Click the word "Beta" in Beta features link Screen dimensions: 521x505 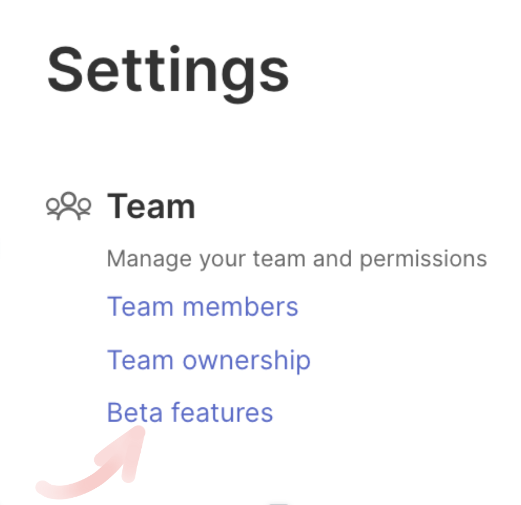pyautogui.click(x=134, y=413)
